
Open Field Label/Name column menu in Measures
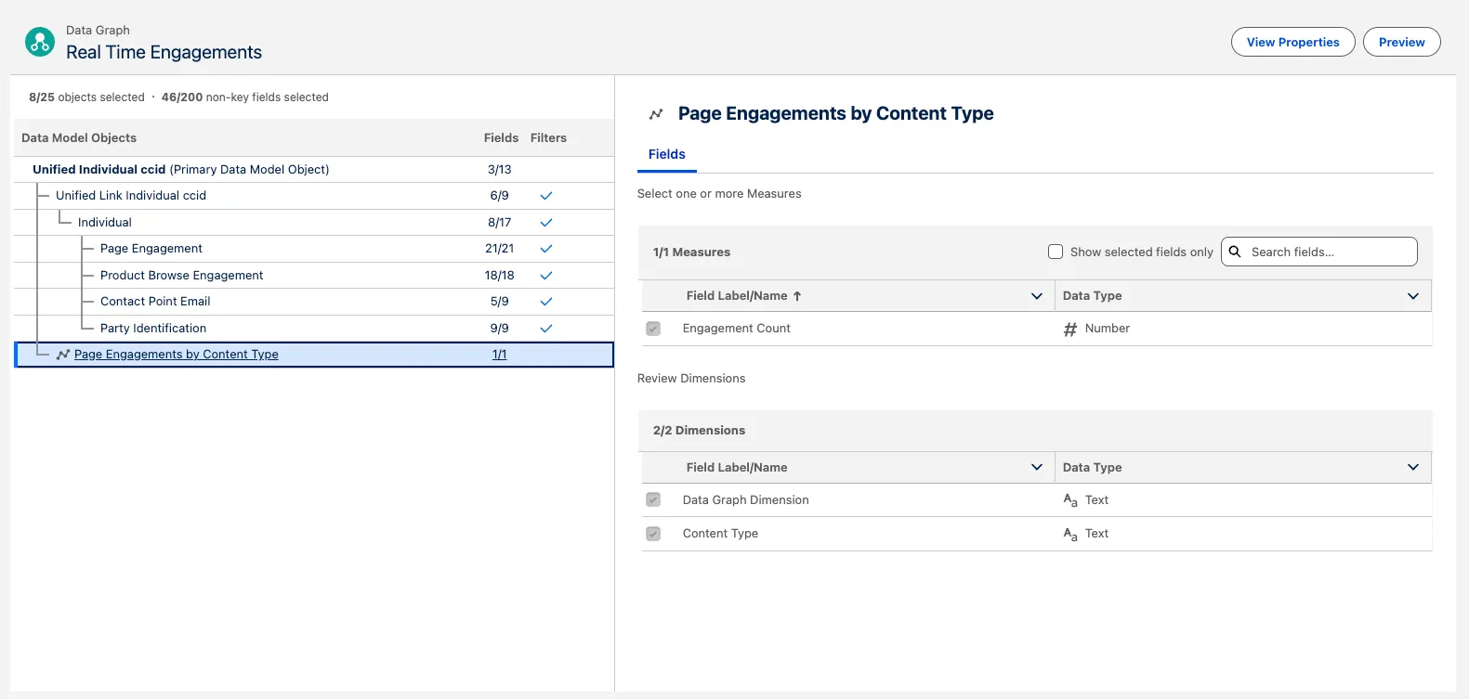pos(1037,296)
